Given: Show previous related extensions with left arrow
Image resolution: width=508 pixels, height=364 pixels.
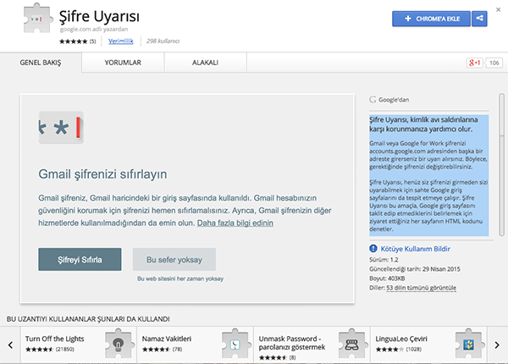Looking at the screenshot, I should (10, 345).
